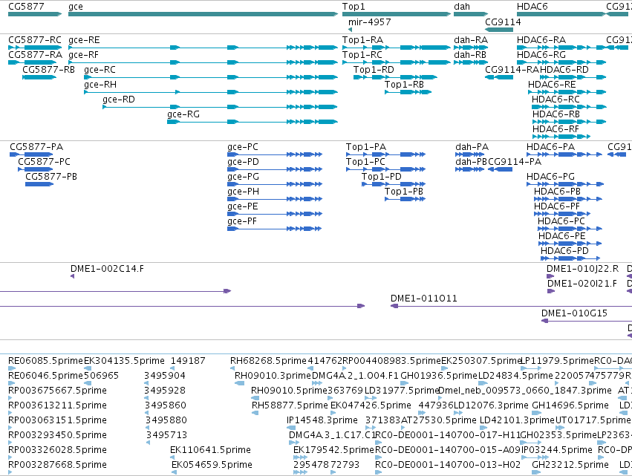Image resolution: width=632 pixels, height=476 pixels.
Task: Click the CG5877-RC transcript
Action: pyautogui.click(x=35, y=48)
